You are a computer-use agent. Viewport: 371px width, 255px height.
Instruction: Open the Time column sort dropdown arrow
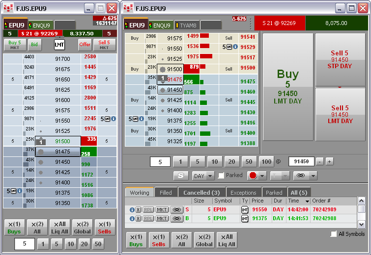[307, 201]
